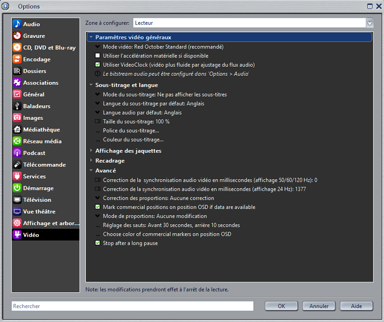Click the Général checkmark icon
This screenshot has height=322, width=384.
[x=17, y=94]
